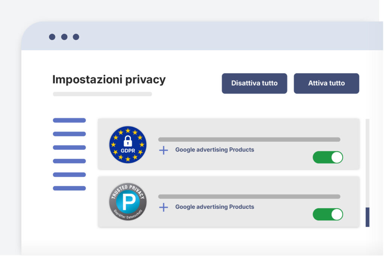Viewport: 384px width, 256px height.
Task: Select the last sidebar menu bar
Action: [69, 188]
